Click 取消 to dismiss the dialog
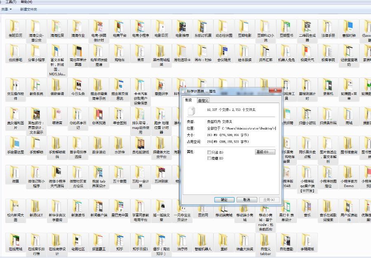 tap(247, 199)
